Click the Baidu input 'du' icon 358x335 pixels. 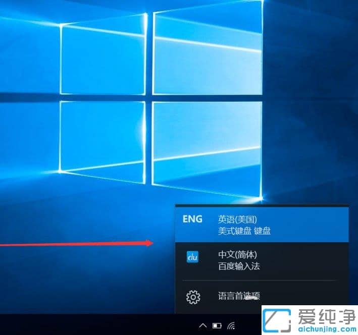pyautogui.click(x=192, y=257)
